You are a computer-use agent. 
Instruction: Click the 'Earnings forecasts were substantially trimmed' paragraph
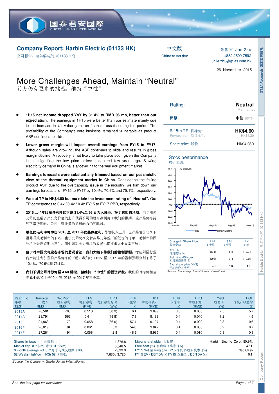pyautogui.click(x=91, y=183)
